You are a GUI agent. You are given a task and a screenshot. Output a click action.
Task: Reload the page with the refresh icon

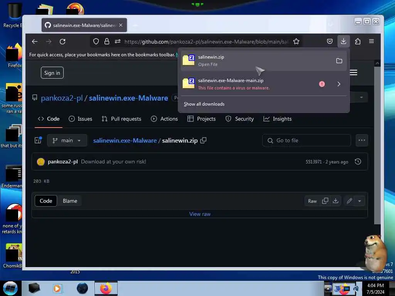62,42
